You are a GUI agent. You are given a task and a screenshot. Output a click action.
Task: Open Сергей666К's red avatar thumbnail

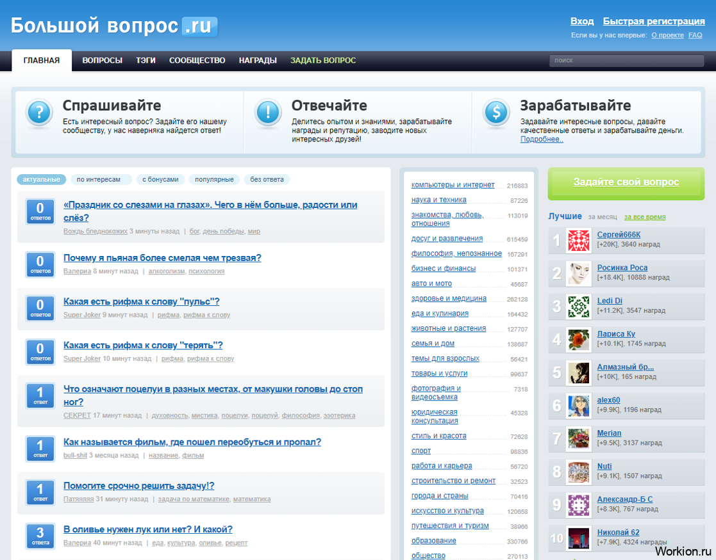579,241
